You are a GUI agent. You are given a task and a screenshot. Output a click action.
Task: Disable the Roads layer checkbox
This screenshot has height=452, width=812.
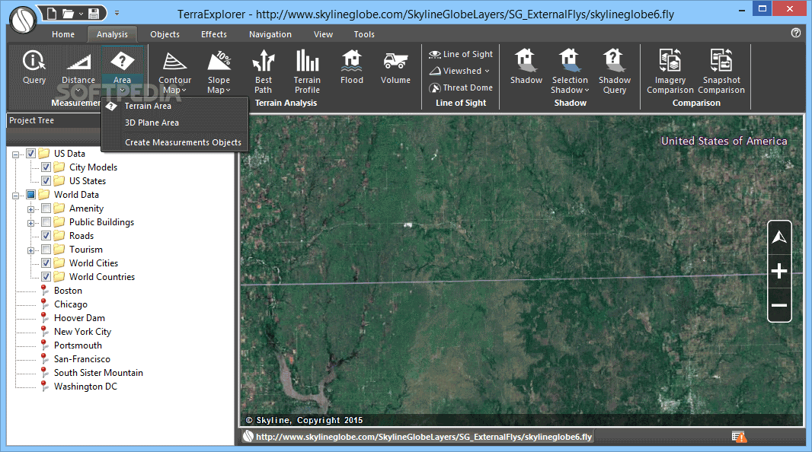click(x=46, y=236)
